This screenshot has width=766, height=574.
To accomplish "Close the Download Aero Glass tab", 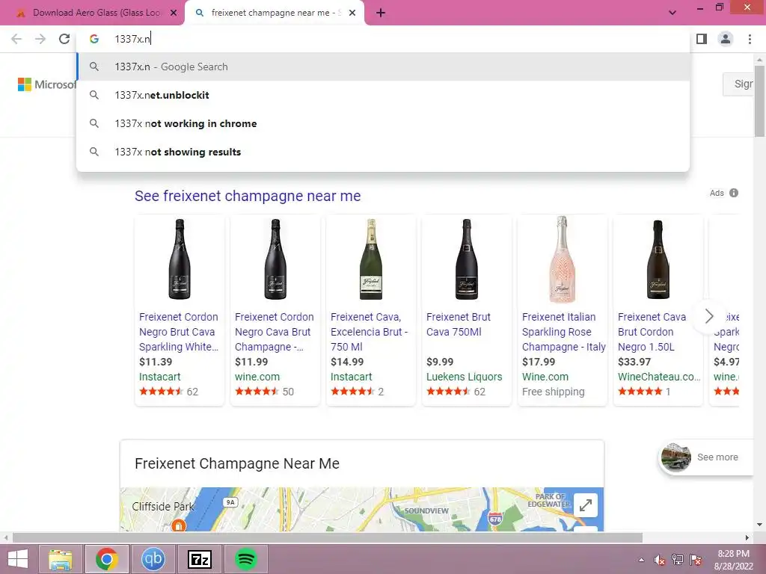I will (x=174, y=13).
